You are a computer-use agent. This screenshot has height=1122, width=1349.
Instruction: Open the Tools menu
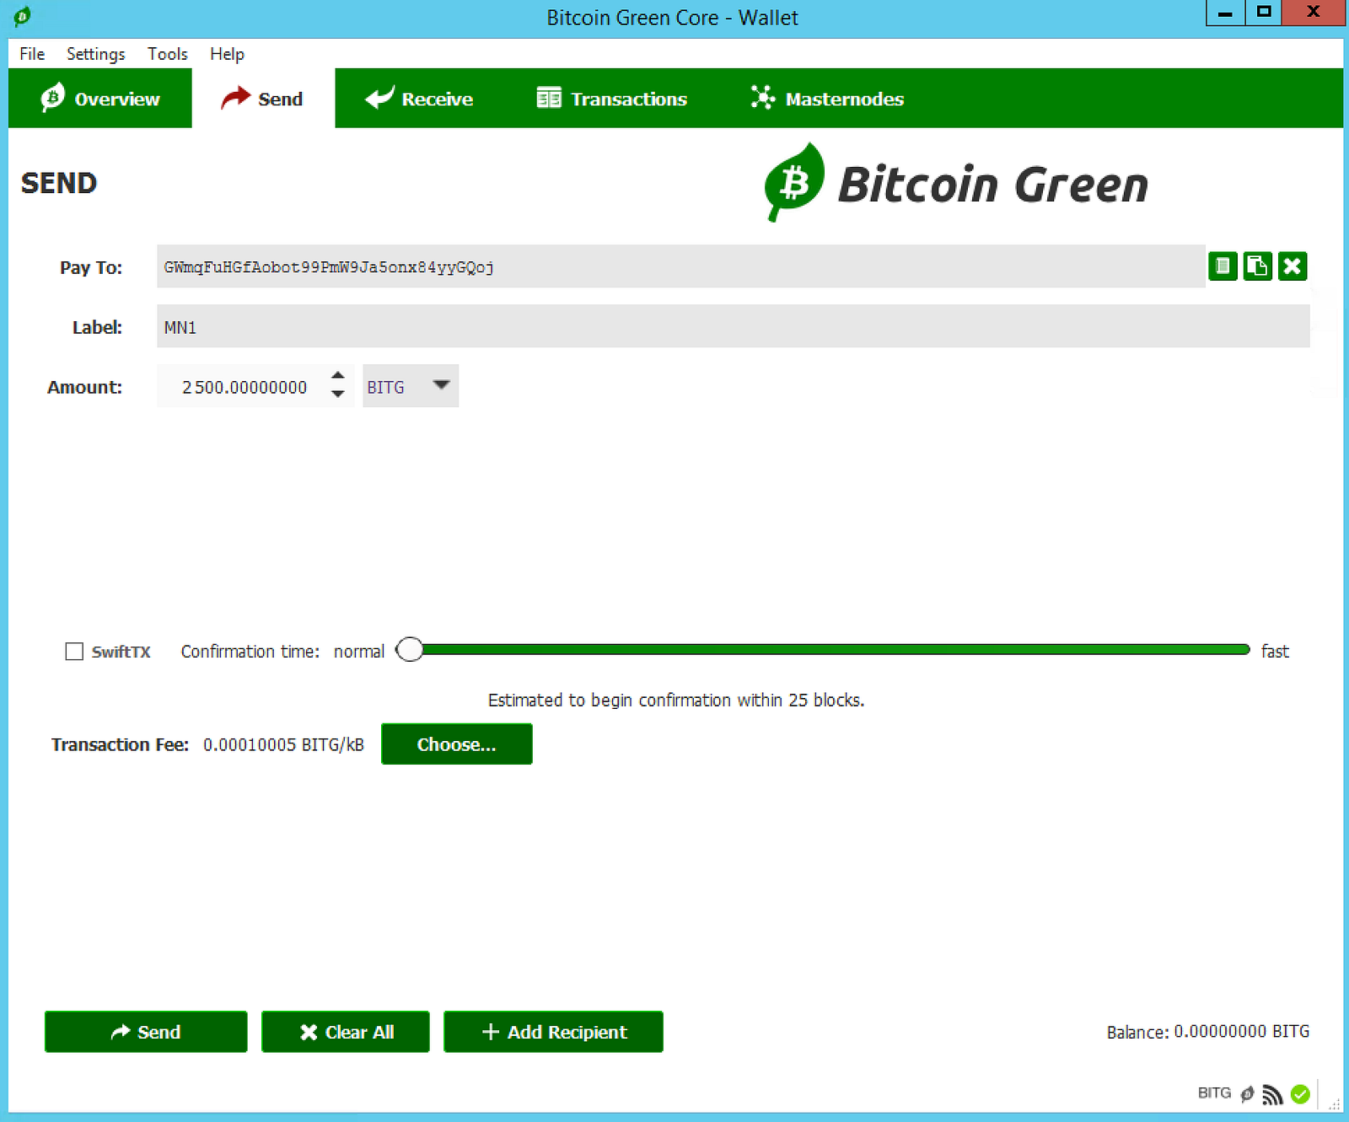168,54
